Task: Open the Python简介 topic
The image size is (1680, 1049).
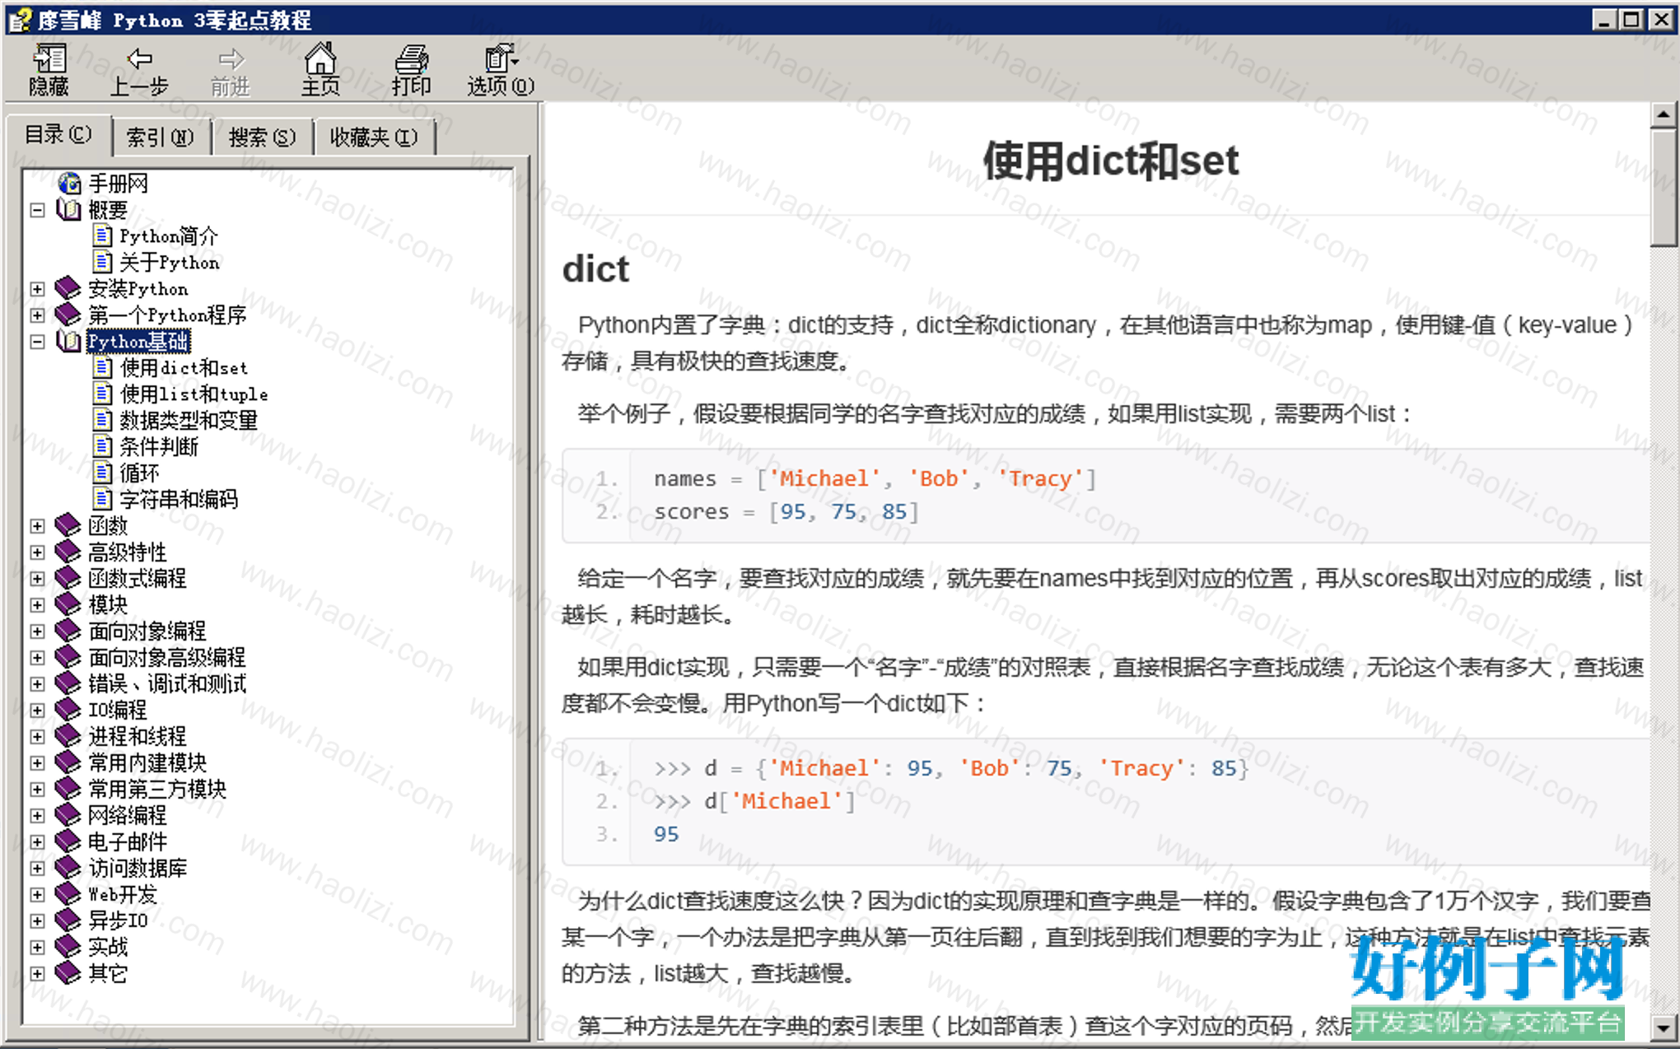Action: 169,235
